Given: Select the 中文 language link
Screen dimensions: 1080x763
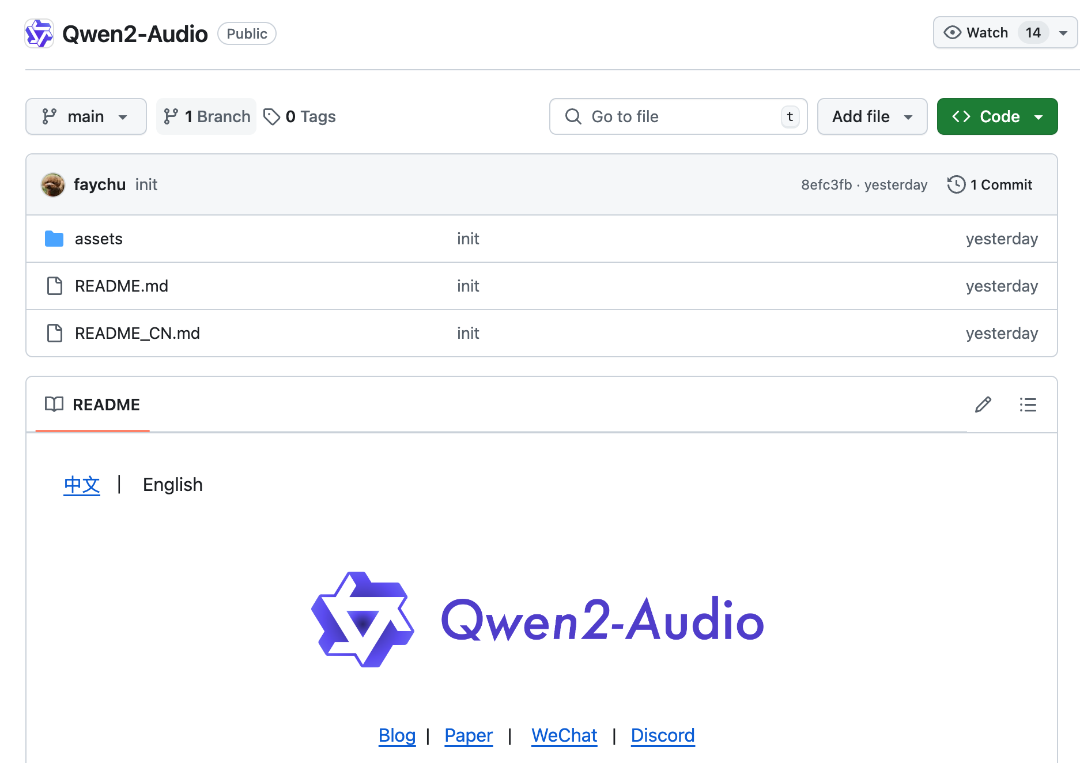Looking at the screenshot, I should 81,485.
